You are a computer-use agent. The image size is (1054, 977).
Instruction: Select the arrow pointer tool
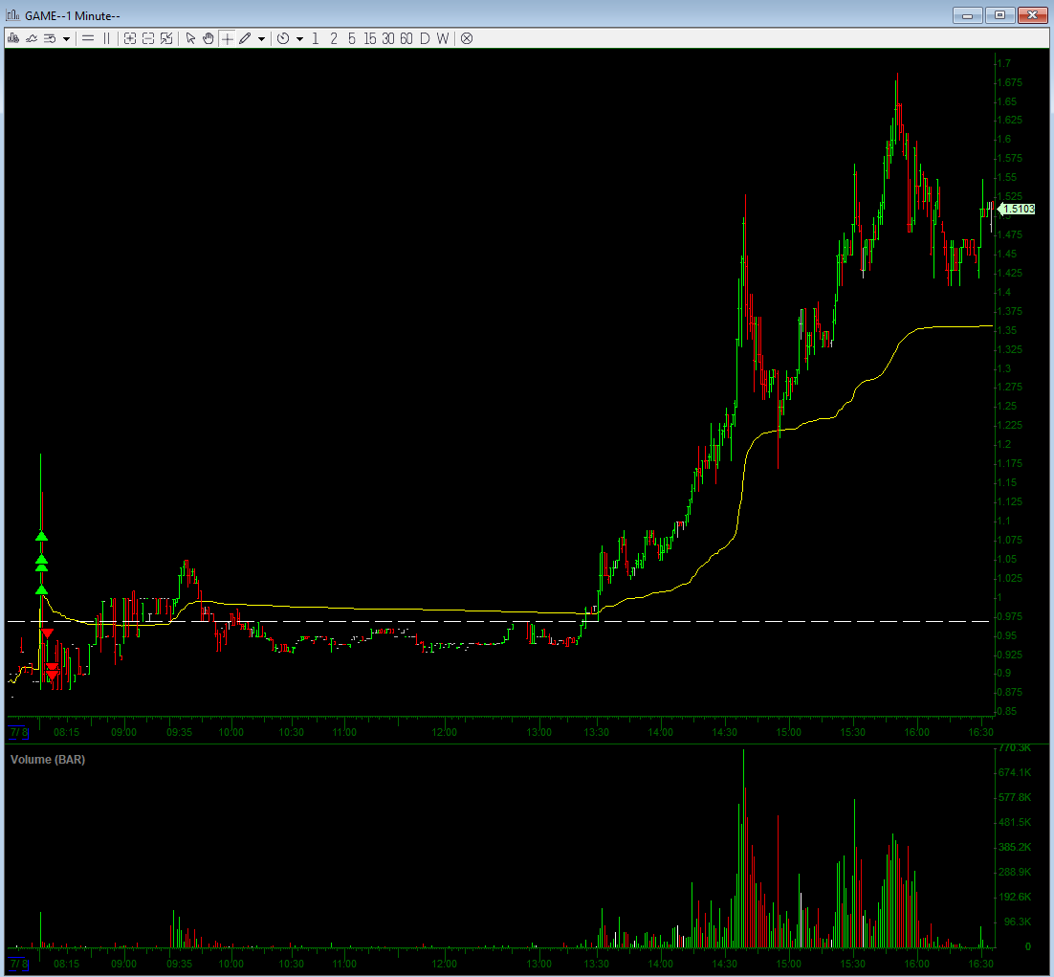point(190,39)
